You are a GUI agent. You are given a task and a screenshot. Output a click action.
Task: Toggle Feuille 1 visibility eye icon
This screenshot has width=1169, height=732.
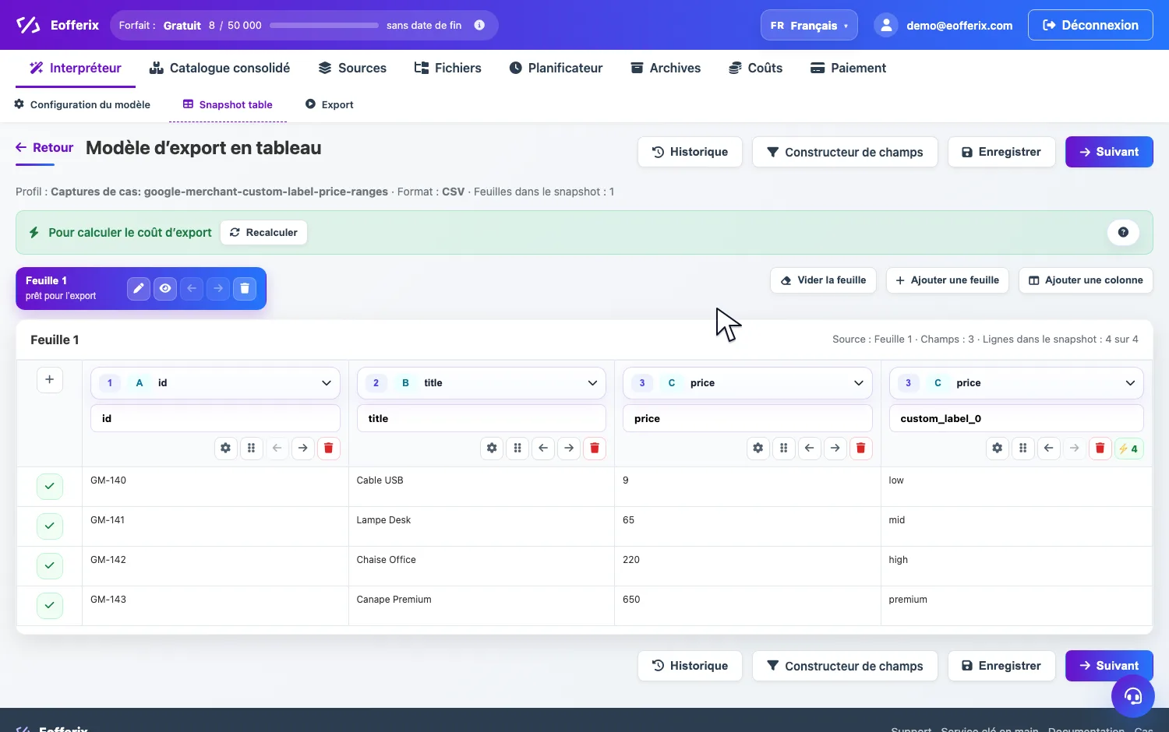(x=165, y=288)
